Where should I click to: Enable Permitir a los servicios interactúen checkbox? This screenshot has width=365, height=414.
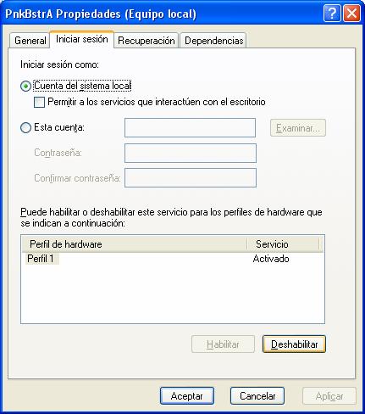point(39,102)
